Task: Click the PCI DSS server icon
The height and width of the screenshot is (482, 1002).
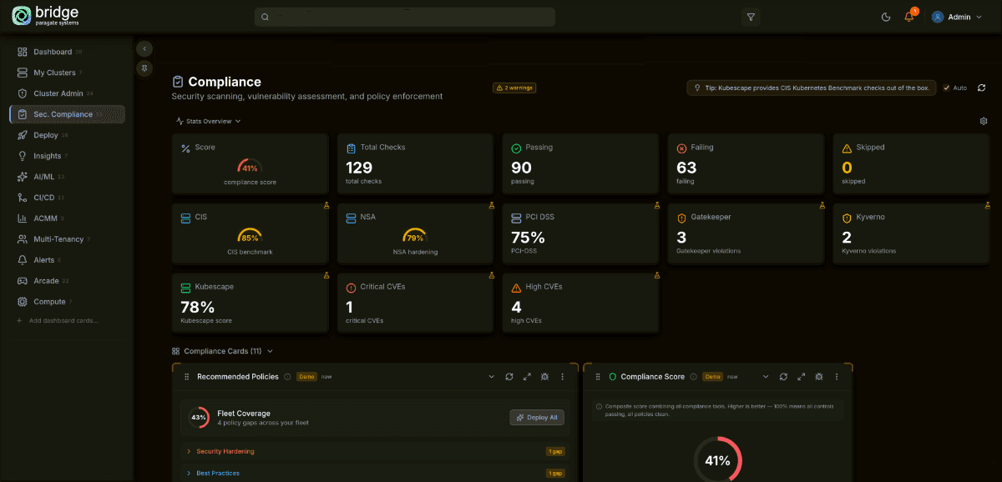Action: tap(516, 217)
